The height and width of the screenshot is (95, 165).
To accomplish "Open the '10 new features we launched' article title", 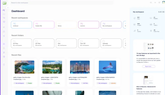I will [x=148, y=54].
